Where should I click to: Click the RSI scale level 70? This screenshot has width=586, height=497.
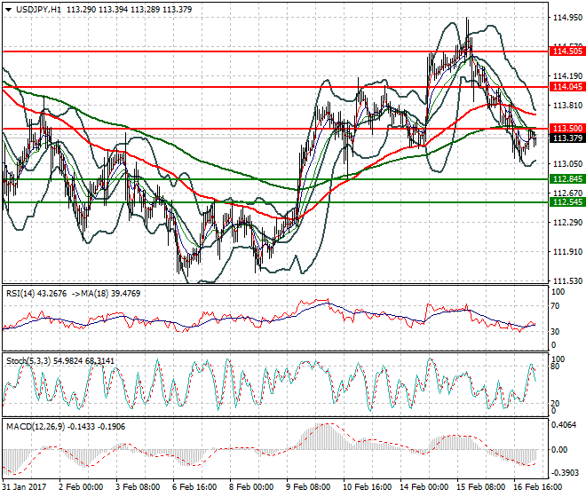tap(555, 306)
